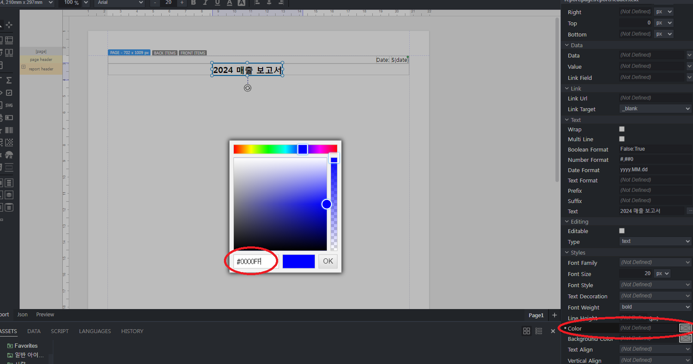
Task: Open the Type text dropdown
Action: [x=655, y=241]
